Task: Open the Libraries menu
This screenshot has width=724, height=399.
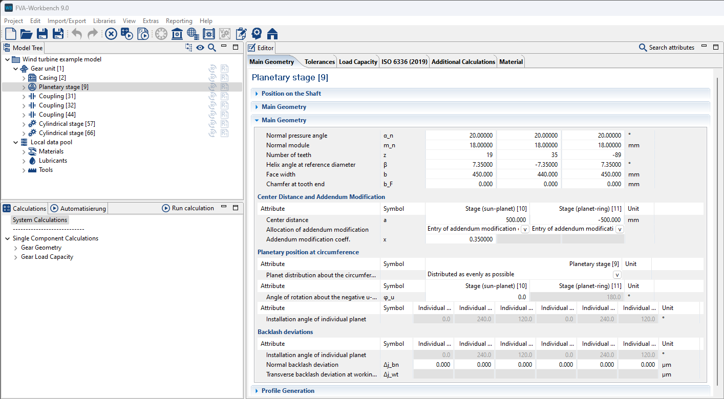Action: (x=104, y=21)
